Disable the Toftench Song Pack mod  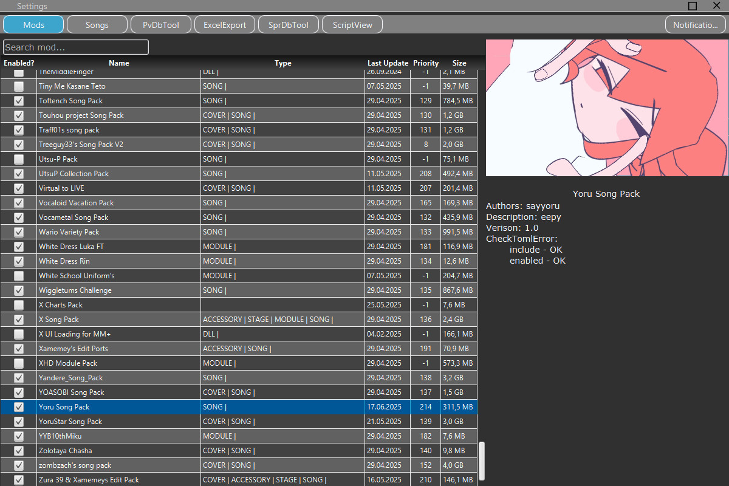tap(18, 100)
